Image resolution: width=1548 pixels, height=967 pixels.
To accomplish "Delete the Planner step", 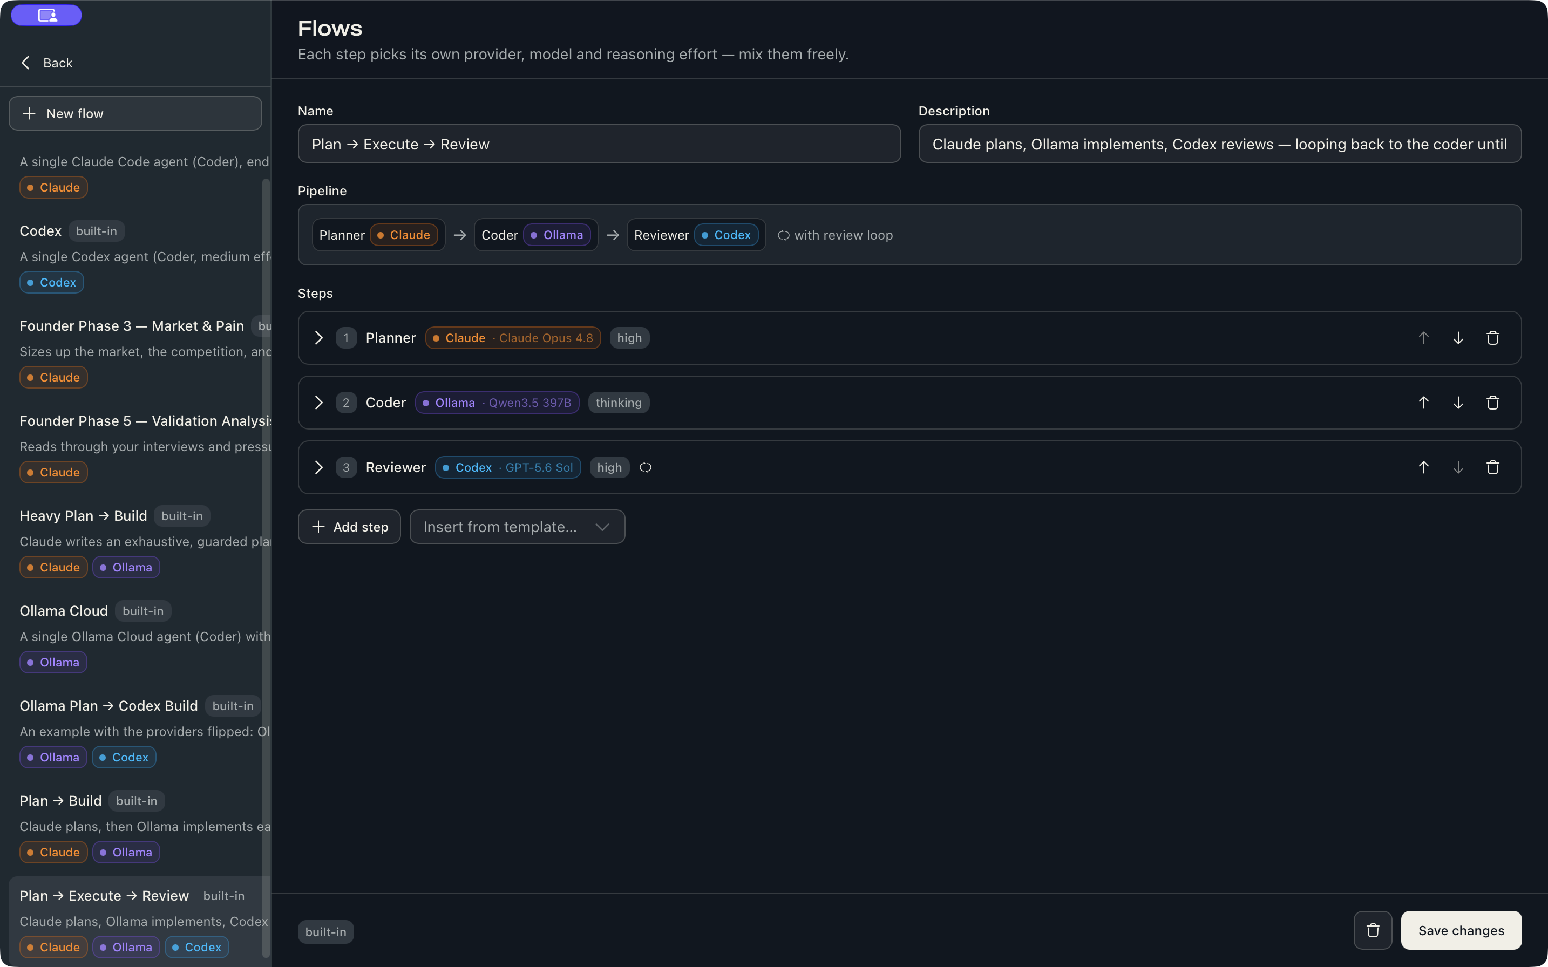I will click(x=1492, y=338).
